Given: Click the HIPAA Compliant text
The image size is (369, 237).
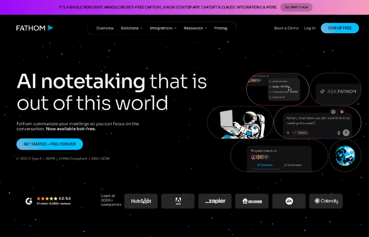Looking at the screenshot, I should (73, 159).
